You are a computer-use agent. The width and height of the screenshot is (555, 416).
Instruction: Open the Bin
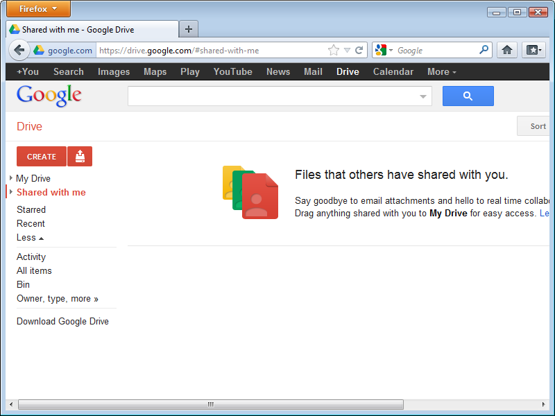23,284
